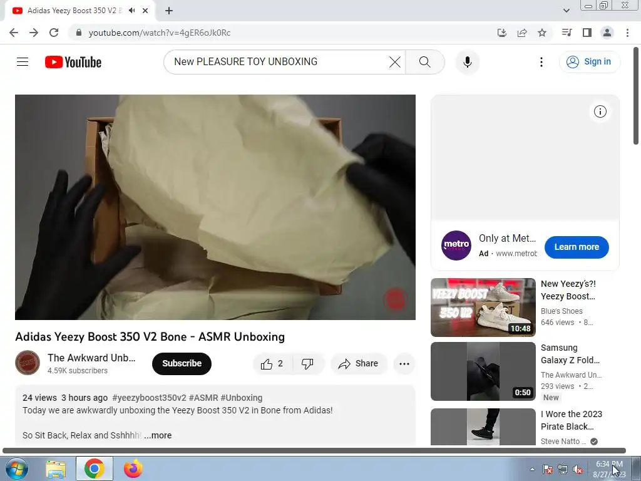The height and width of the screenshot is (481, 641).
Task: Click Sign in button
Action: 589,62
